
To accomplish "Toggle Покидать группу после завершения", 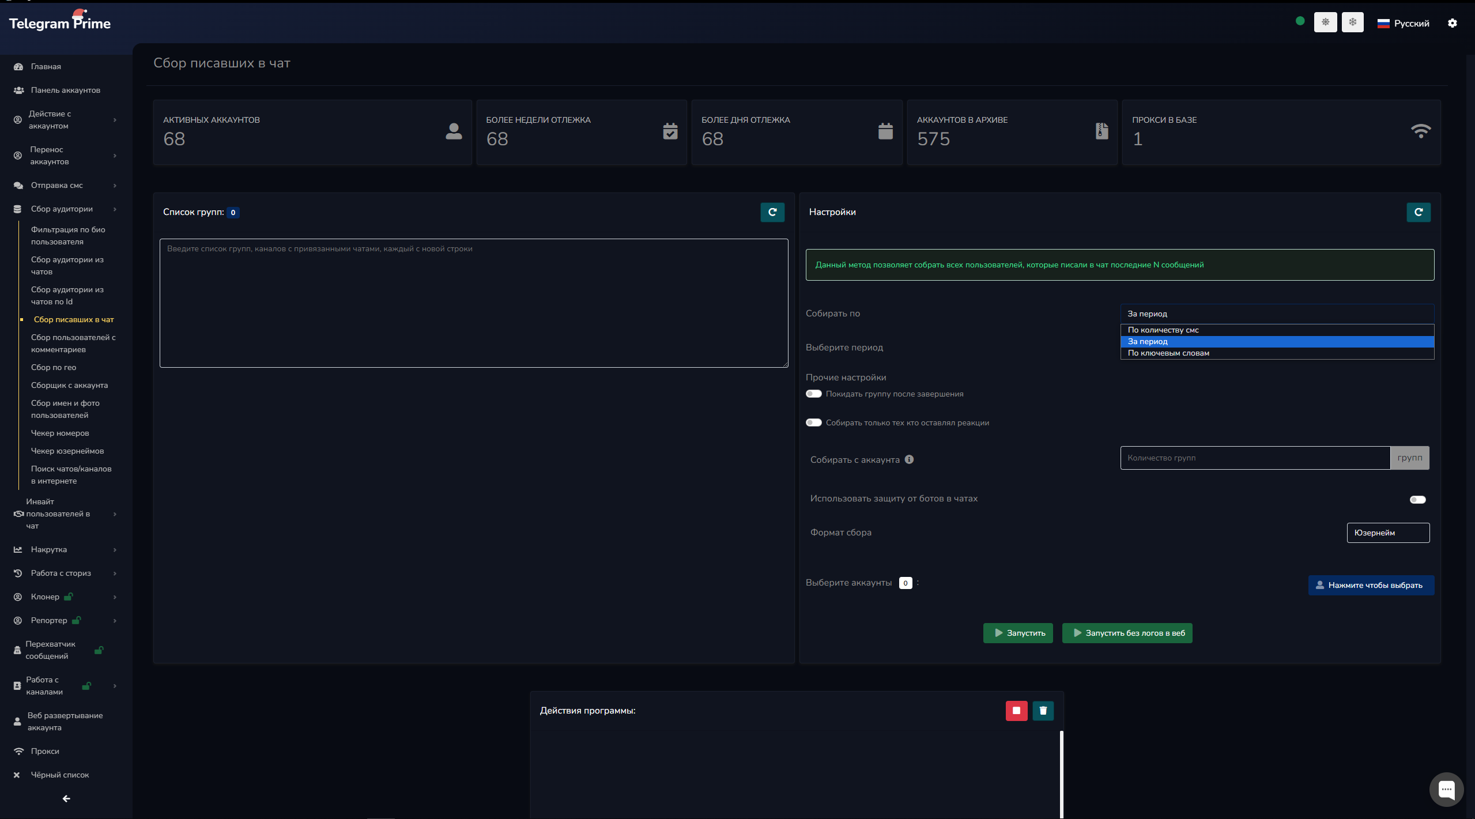I will click(x=813, y=394).
